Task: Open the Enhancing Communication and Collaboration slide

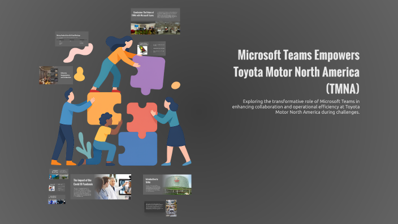Action: [x=56, y=75]
